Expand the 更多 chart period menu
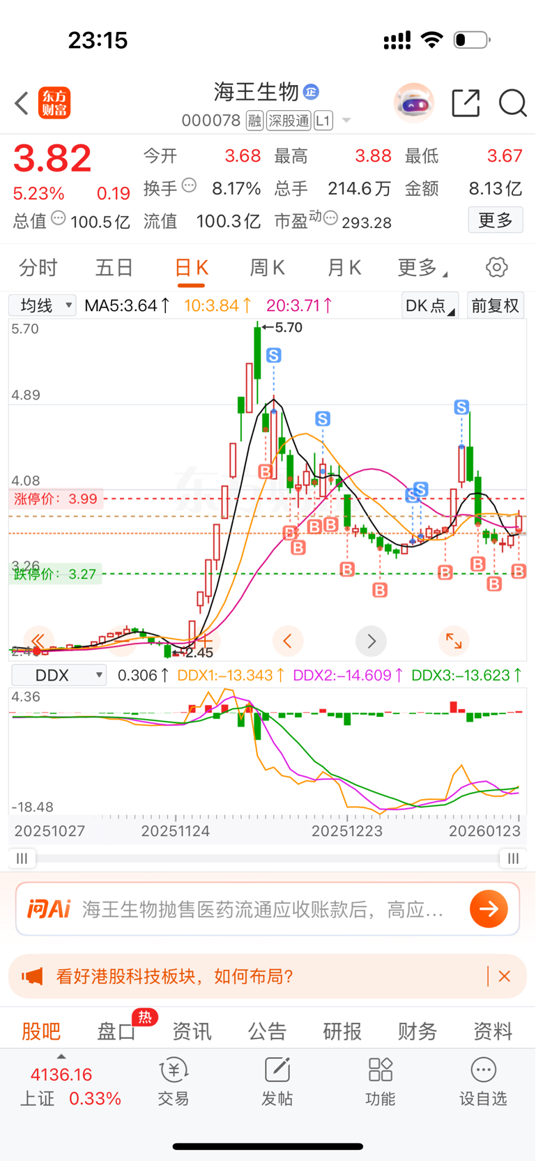 (x=422, y=267)
